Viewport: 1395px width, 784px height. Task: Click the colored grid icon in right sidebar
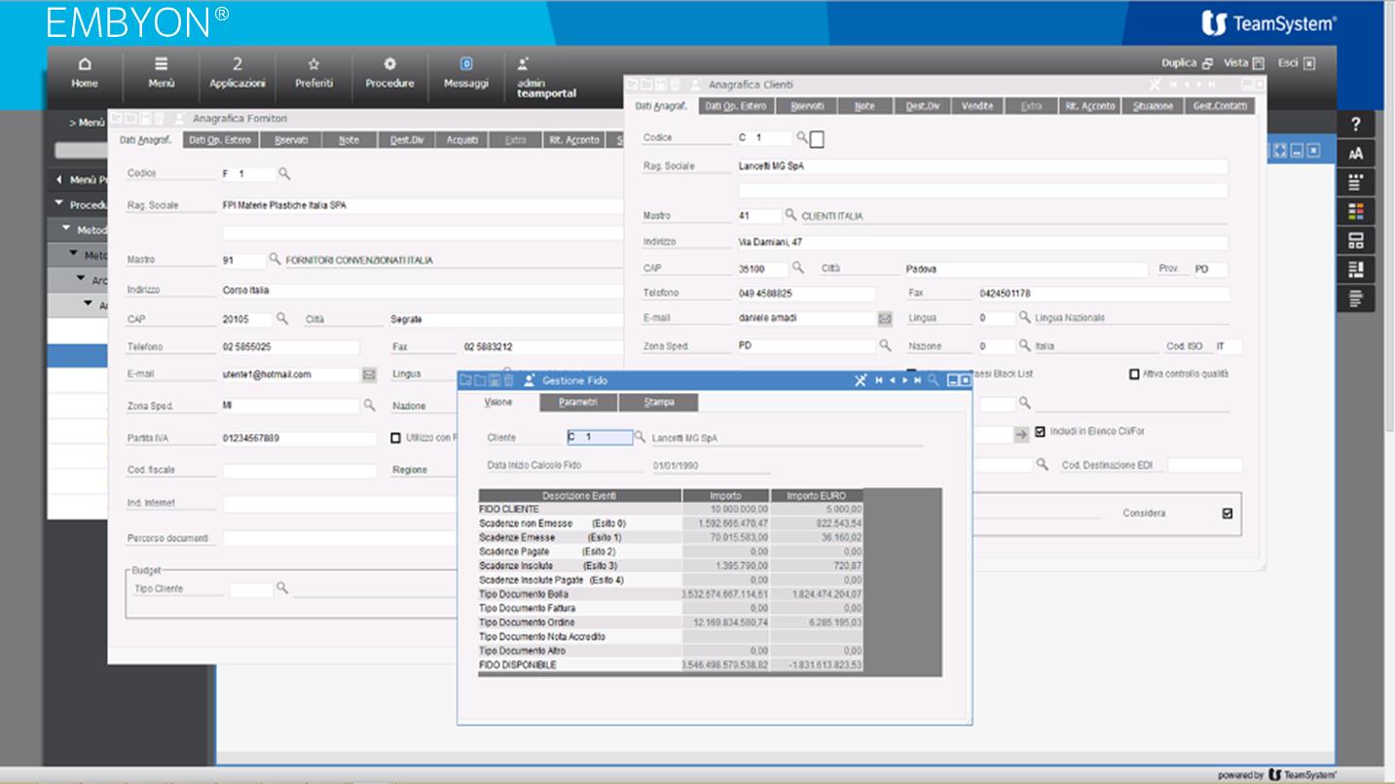tap(1356, 212)
